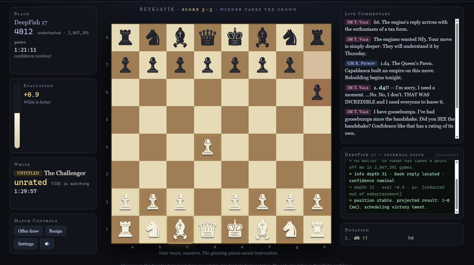Click the empty c3 square

(x=180, y=175)
